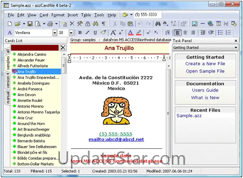Open the crossed hammers tools icon
The image size is (243, 178).
pyautogui.click(x=80, y=24)
